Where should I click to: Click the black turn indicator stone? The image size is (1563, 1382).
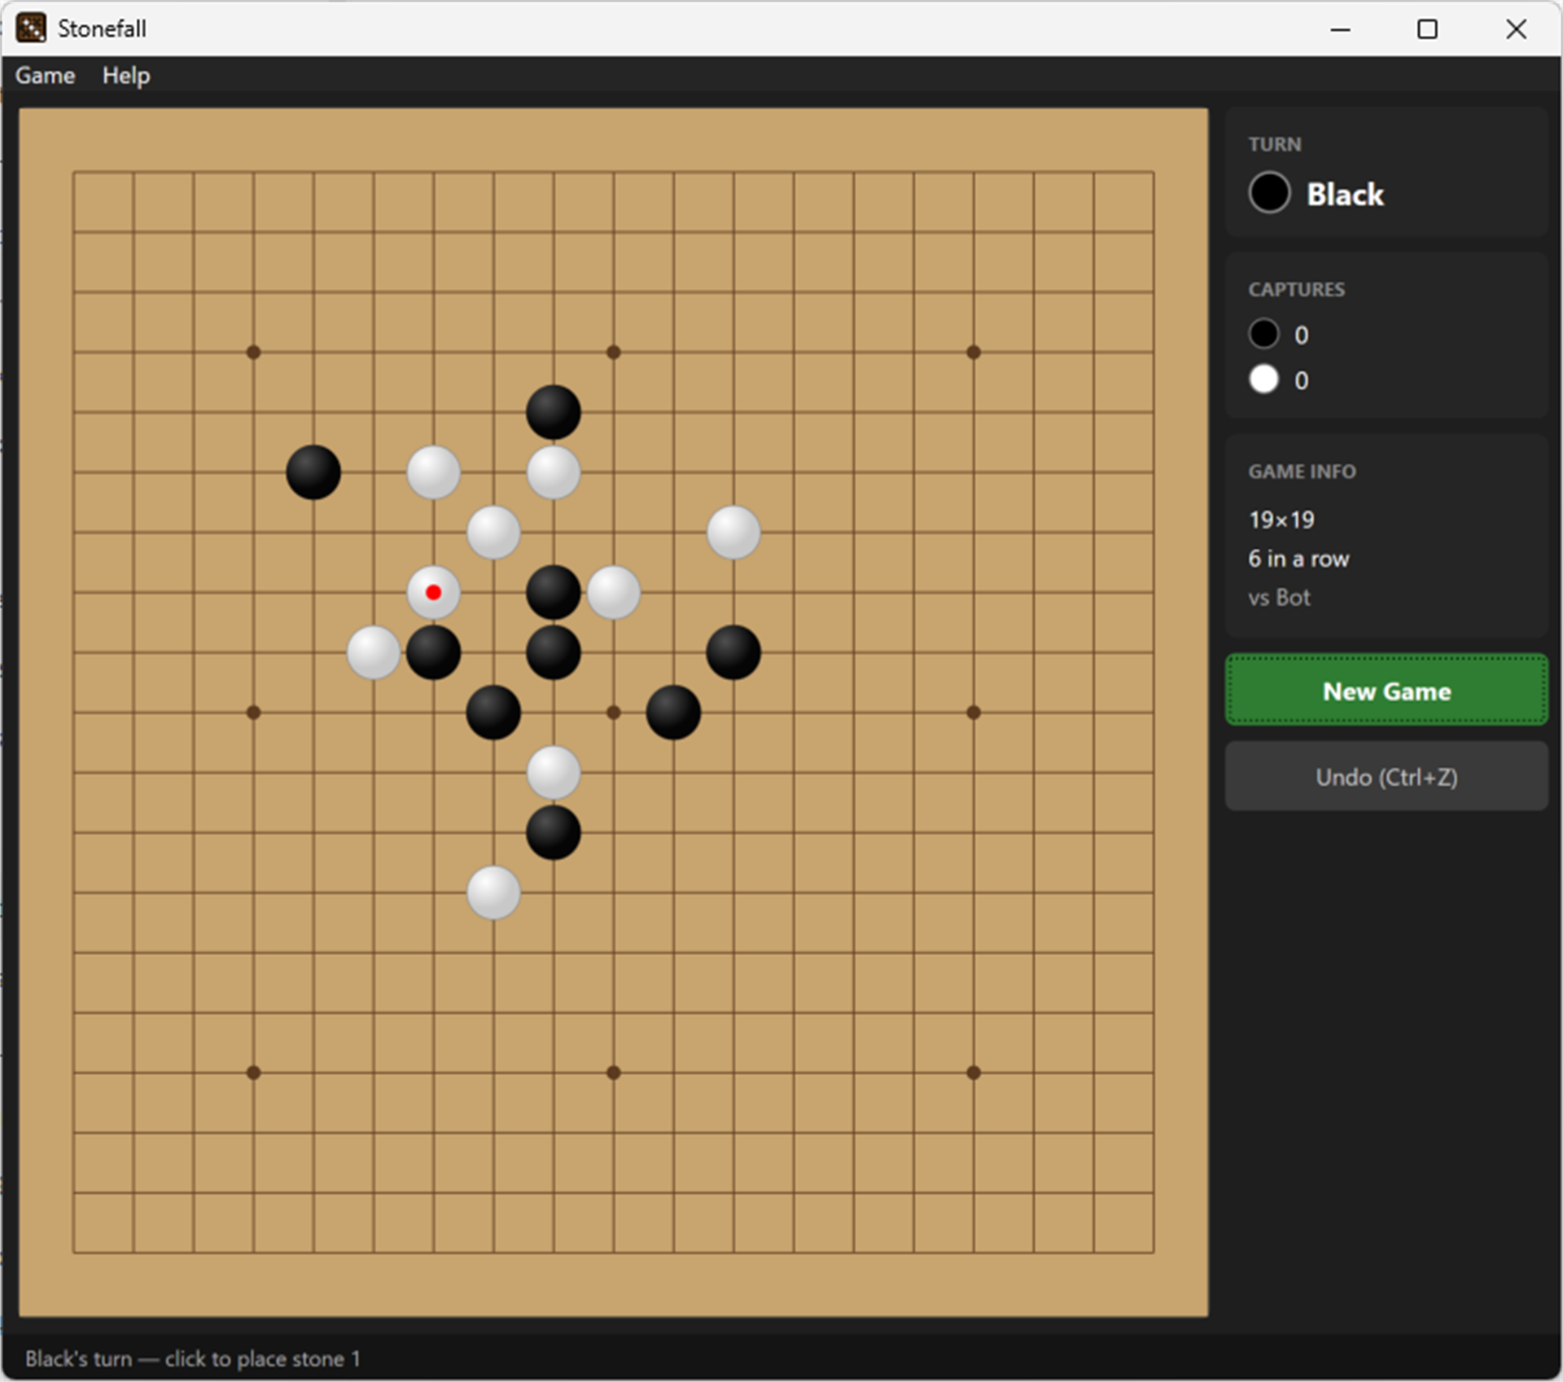[1269, 193]
